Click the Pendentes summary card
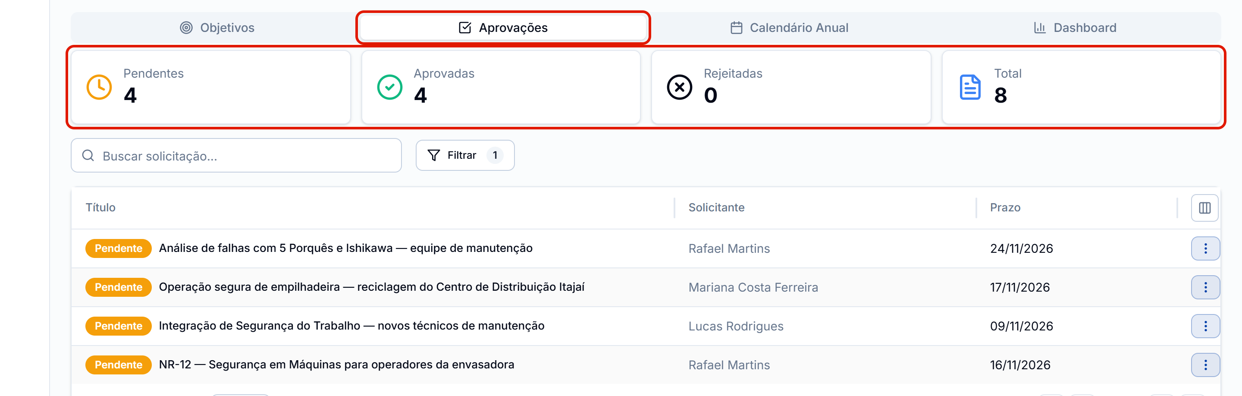This screenshot has width=1242, height=396. click(x=211, y=87)
